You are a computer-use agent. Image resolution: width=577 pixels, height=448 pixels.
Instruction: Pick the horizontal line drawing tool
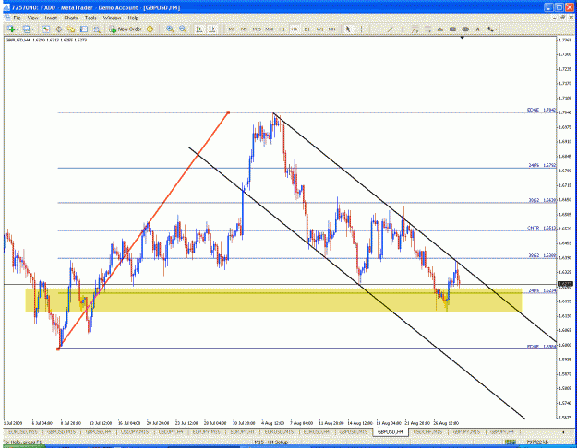378,29
